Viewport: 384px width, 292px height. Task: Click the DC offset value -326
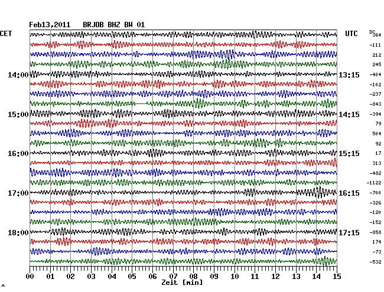(375, 203)
